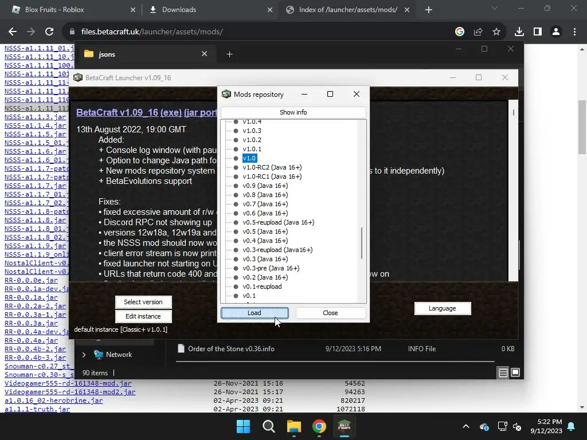
Task: Open Select version in BetaCraft Launcher
Action: point(143,302)
